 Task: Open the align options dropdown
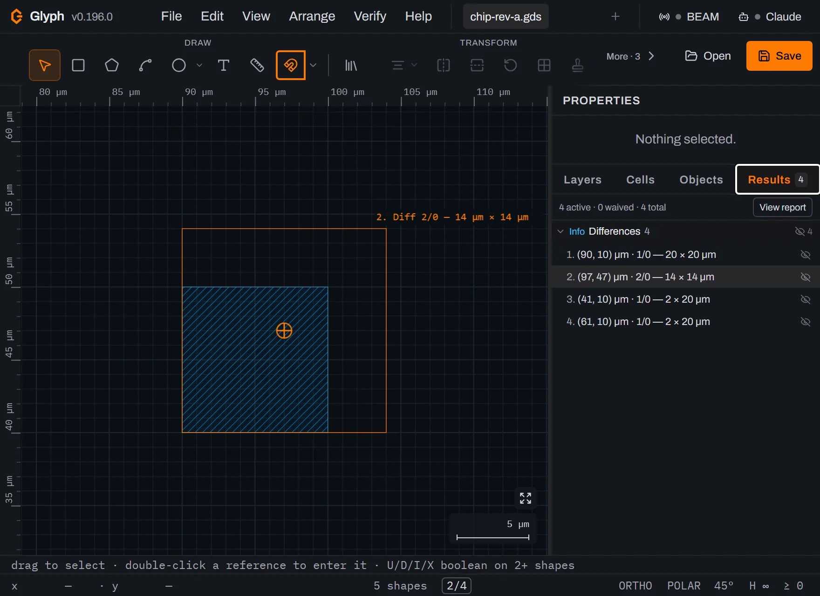(404, 65)
